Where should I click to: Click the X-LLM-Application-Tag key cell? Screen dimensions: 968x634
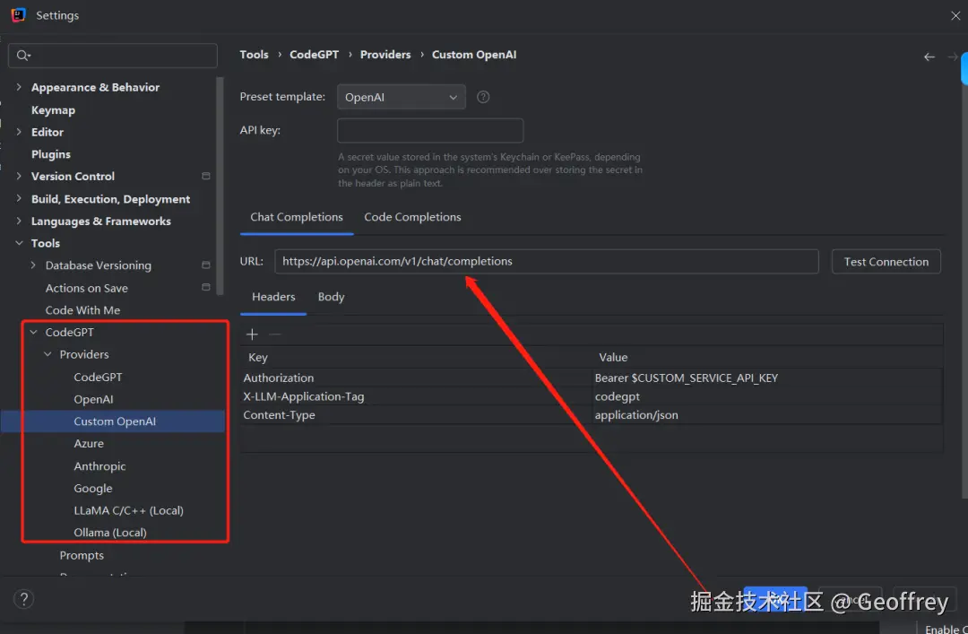pos(417,396)
